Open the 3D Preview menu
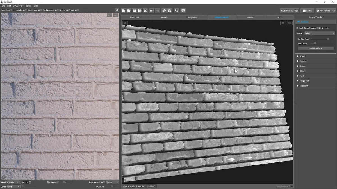This screenshot has height=189, width=337. coord(19,6)
